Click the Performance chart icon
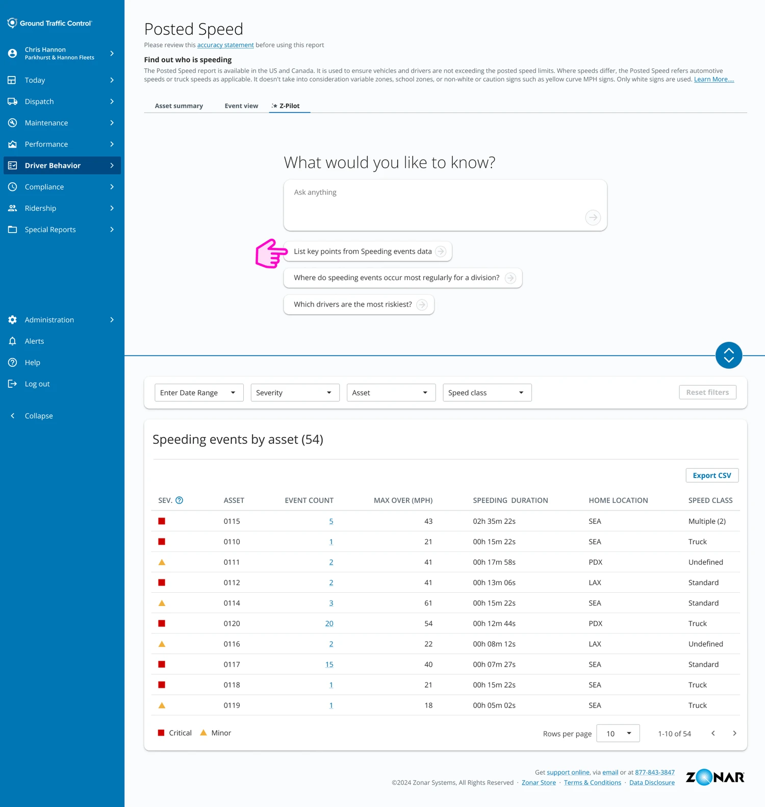Image resolution: width=765 pixels, height=807 pixels. pyautogui.click(x=13, y=144)
